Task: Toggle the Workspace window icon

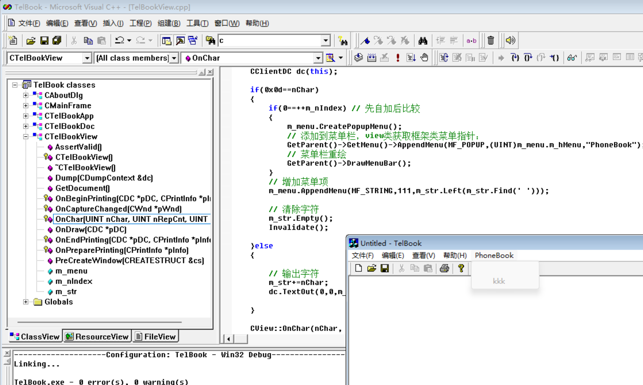Action: pyautogui.click(x=167, y=40)
